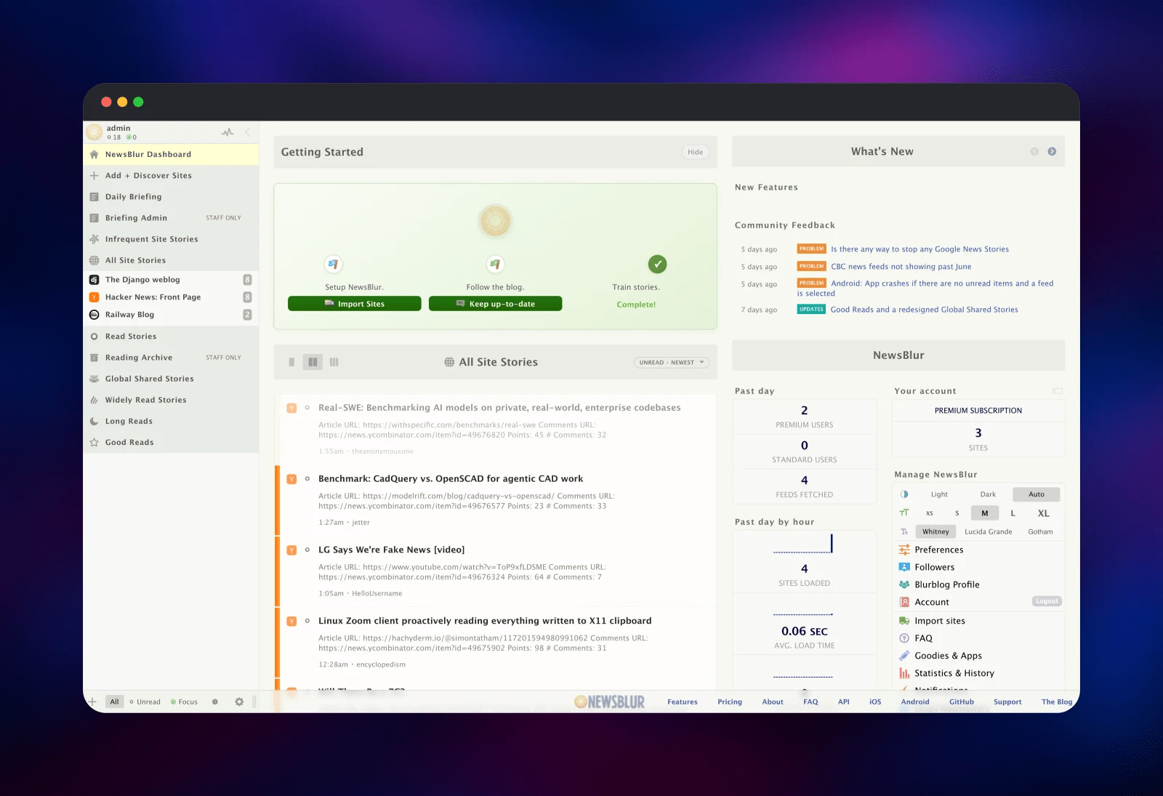Open the GitHub footer link

[962, 702]
